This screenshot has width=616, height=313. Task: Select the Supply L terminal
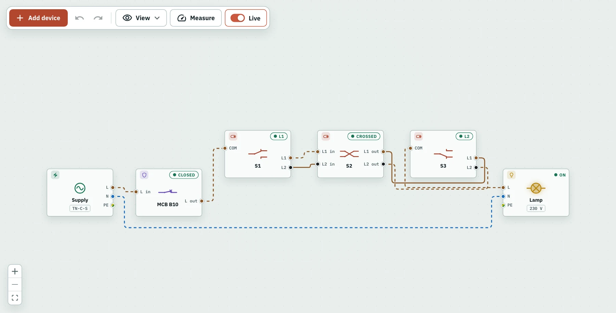tap(113, 187)
